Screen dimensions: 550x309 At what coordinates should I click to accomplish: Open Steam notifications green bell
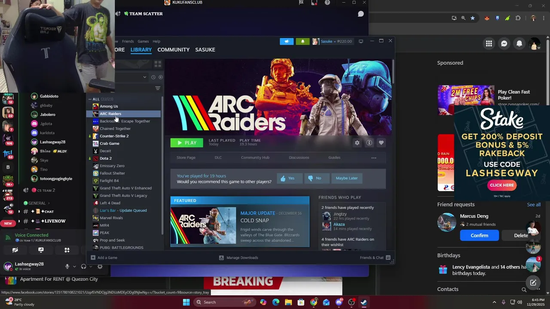302,41
